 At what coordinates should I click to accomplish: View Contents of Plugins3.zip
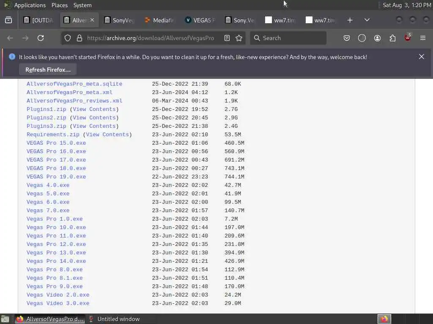click(94, 126)
